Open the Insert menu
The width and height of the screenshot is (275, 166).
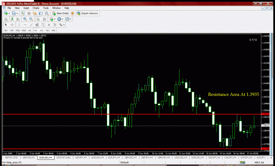coord(26,8)
